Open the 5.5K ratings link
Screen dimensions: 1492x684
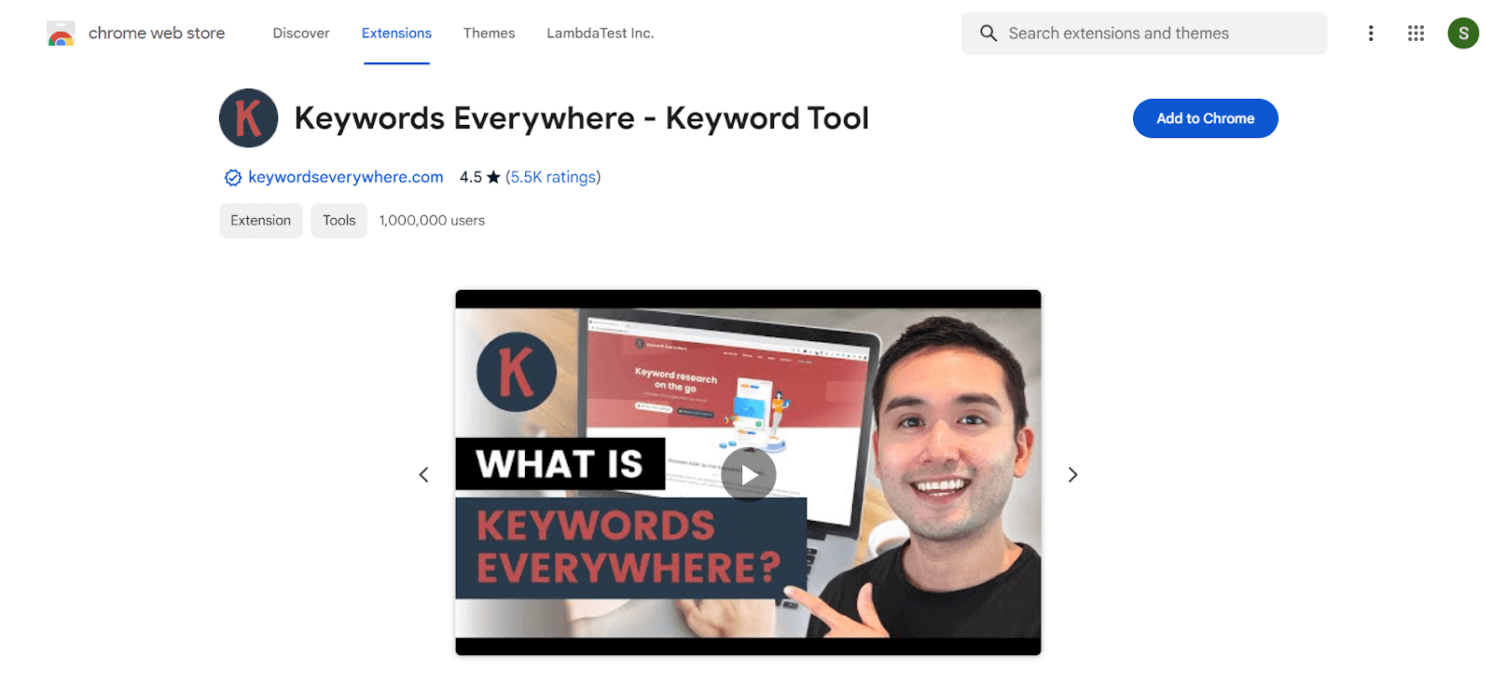click(x=553, y=177)
